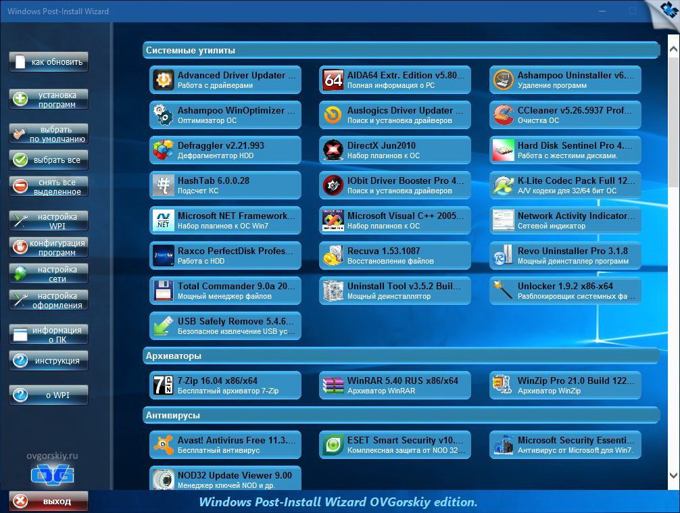Click 'выбрать по умолчанию' button
This screenshot has height=513, width=680.
[49, 134]
